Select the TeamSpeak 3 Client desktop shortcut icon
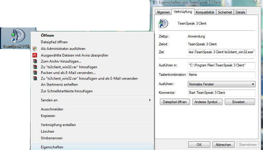 (x=18, y=38)
